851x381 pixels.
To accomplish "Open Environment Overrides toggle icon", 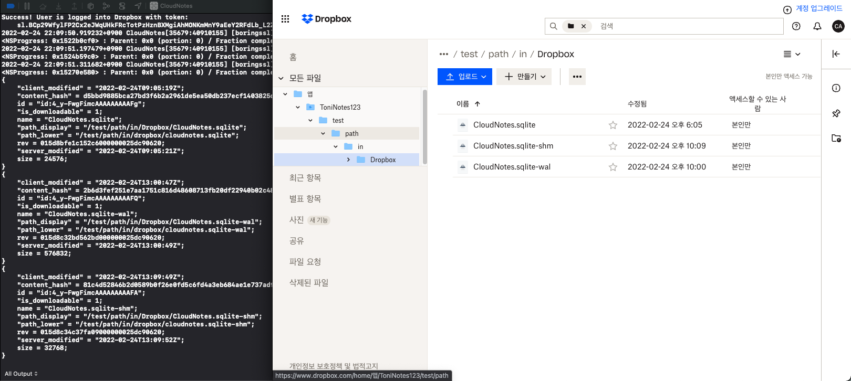I will pyautogui.click(x=122, y=6).
